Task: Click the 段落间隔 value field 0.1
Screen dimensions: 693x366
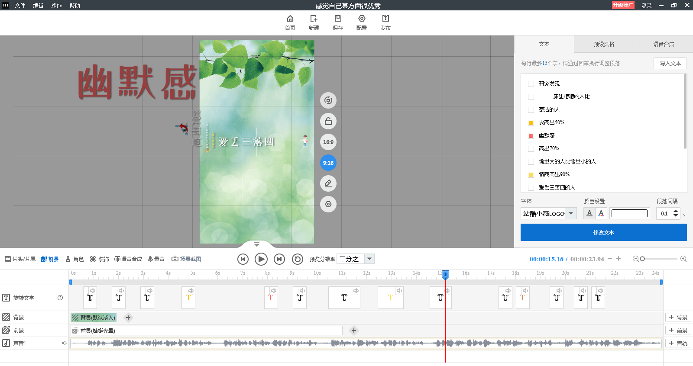Action: (664, 213)
